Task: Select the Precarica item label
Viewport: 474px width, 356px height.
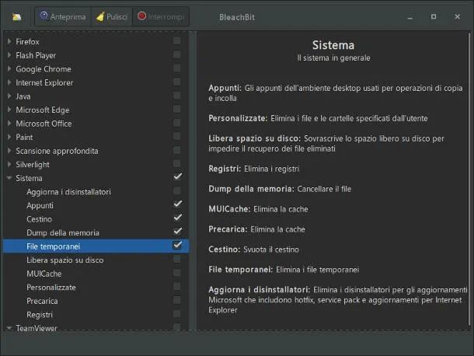Action: click(42, 302)
